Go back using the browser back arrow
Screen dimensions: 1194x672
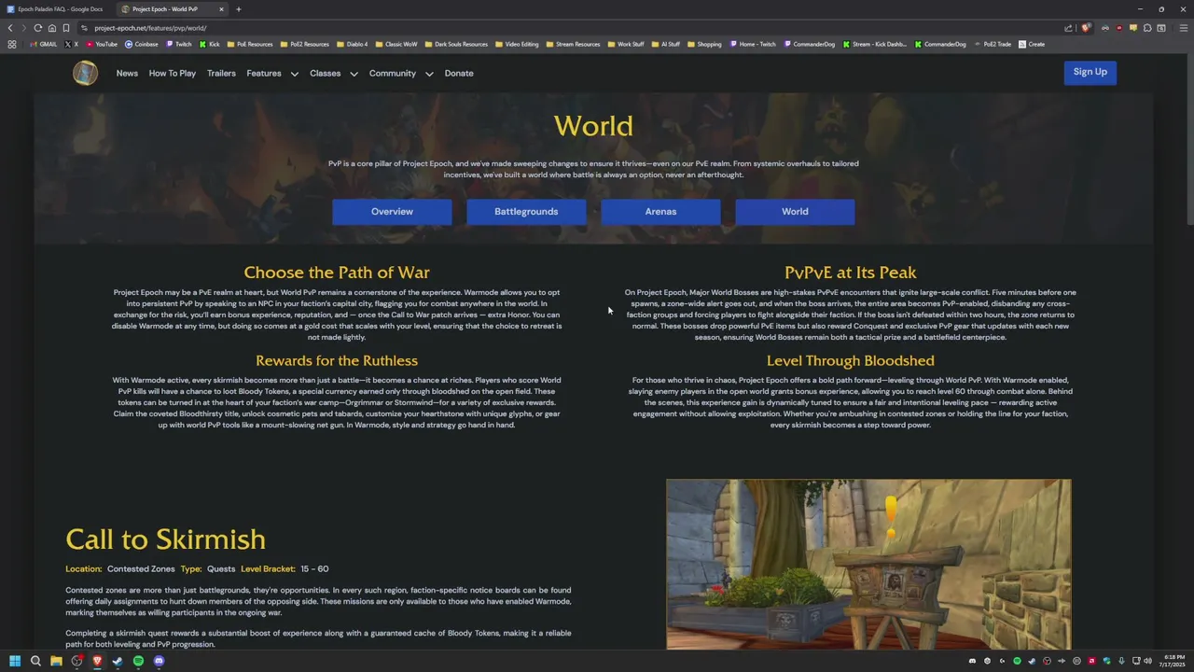point(10,28)
